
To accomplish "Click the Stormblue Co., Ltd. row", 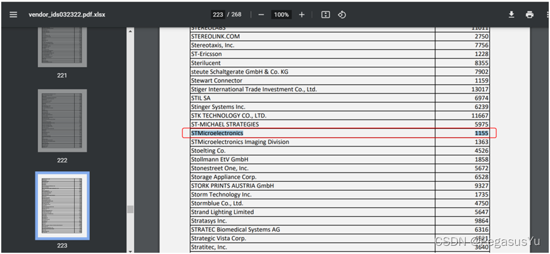I will pyautogui.click(x=339, y=203).
